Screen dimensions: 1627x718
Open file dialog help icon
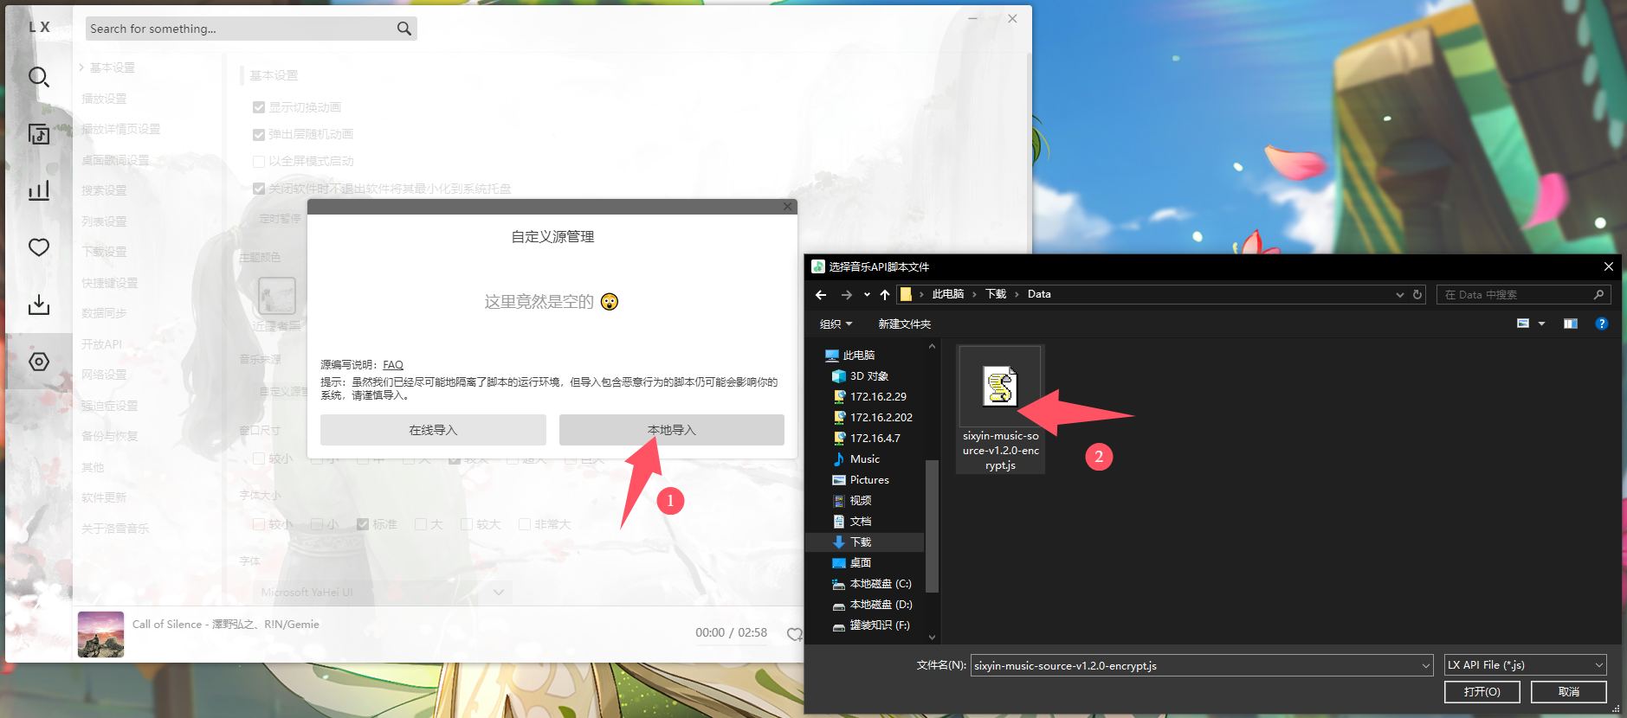coord(1602,324)
